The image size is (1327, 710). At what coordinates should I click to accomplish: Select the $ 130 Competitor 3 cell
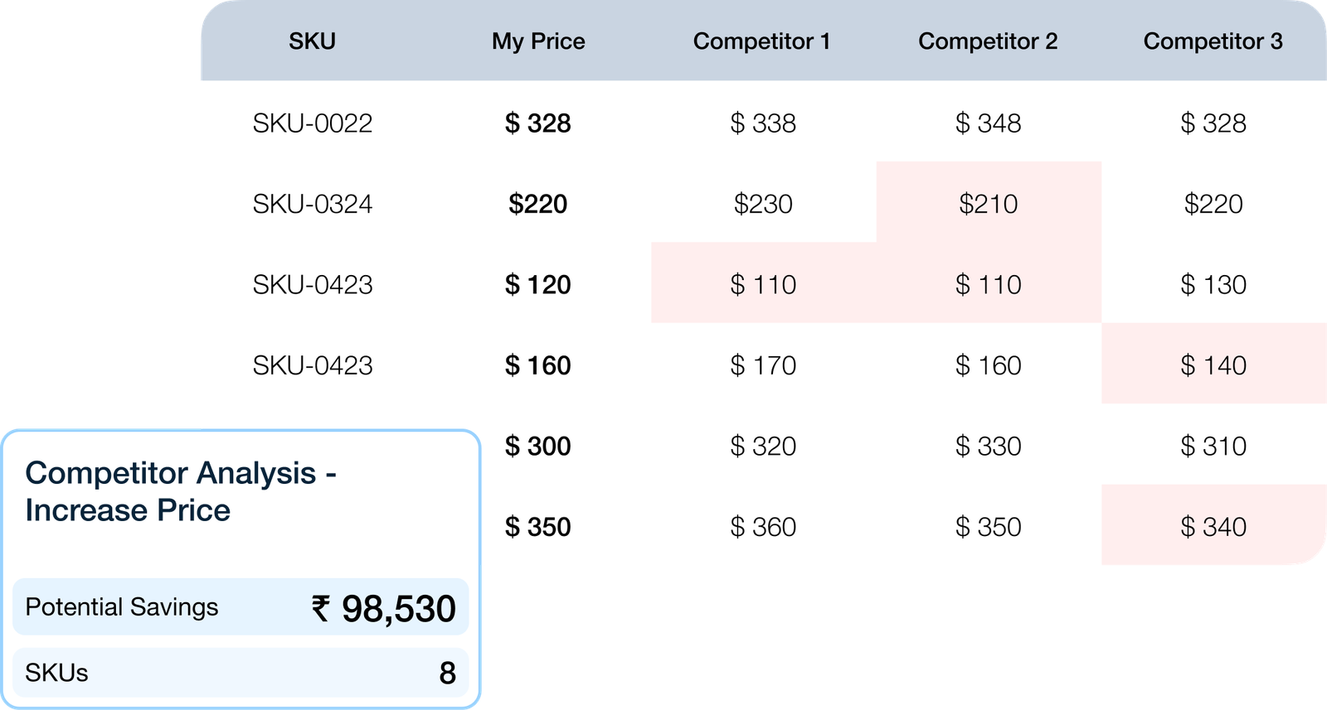(x=1213, y=285)
